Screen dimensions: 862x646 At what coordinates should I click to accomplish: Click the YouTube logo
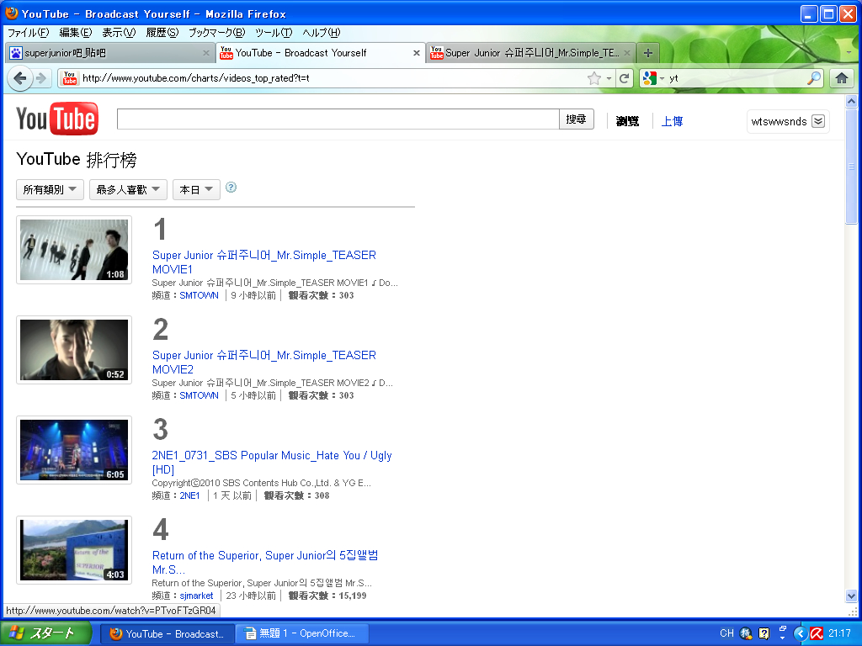57,119
